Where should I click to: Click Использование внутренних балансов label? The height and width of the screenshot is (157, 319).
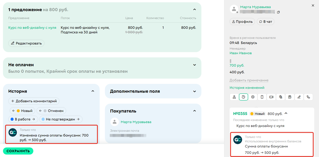(x=273, y=141)
